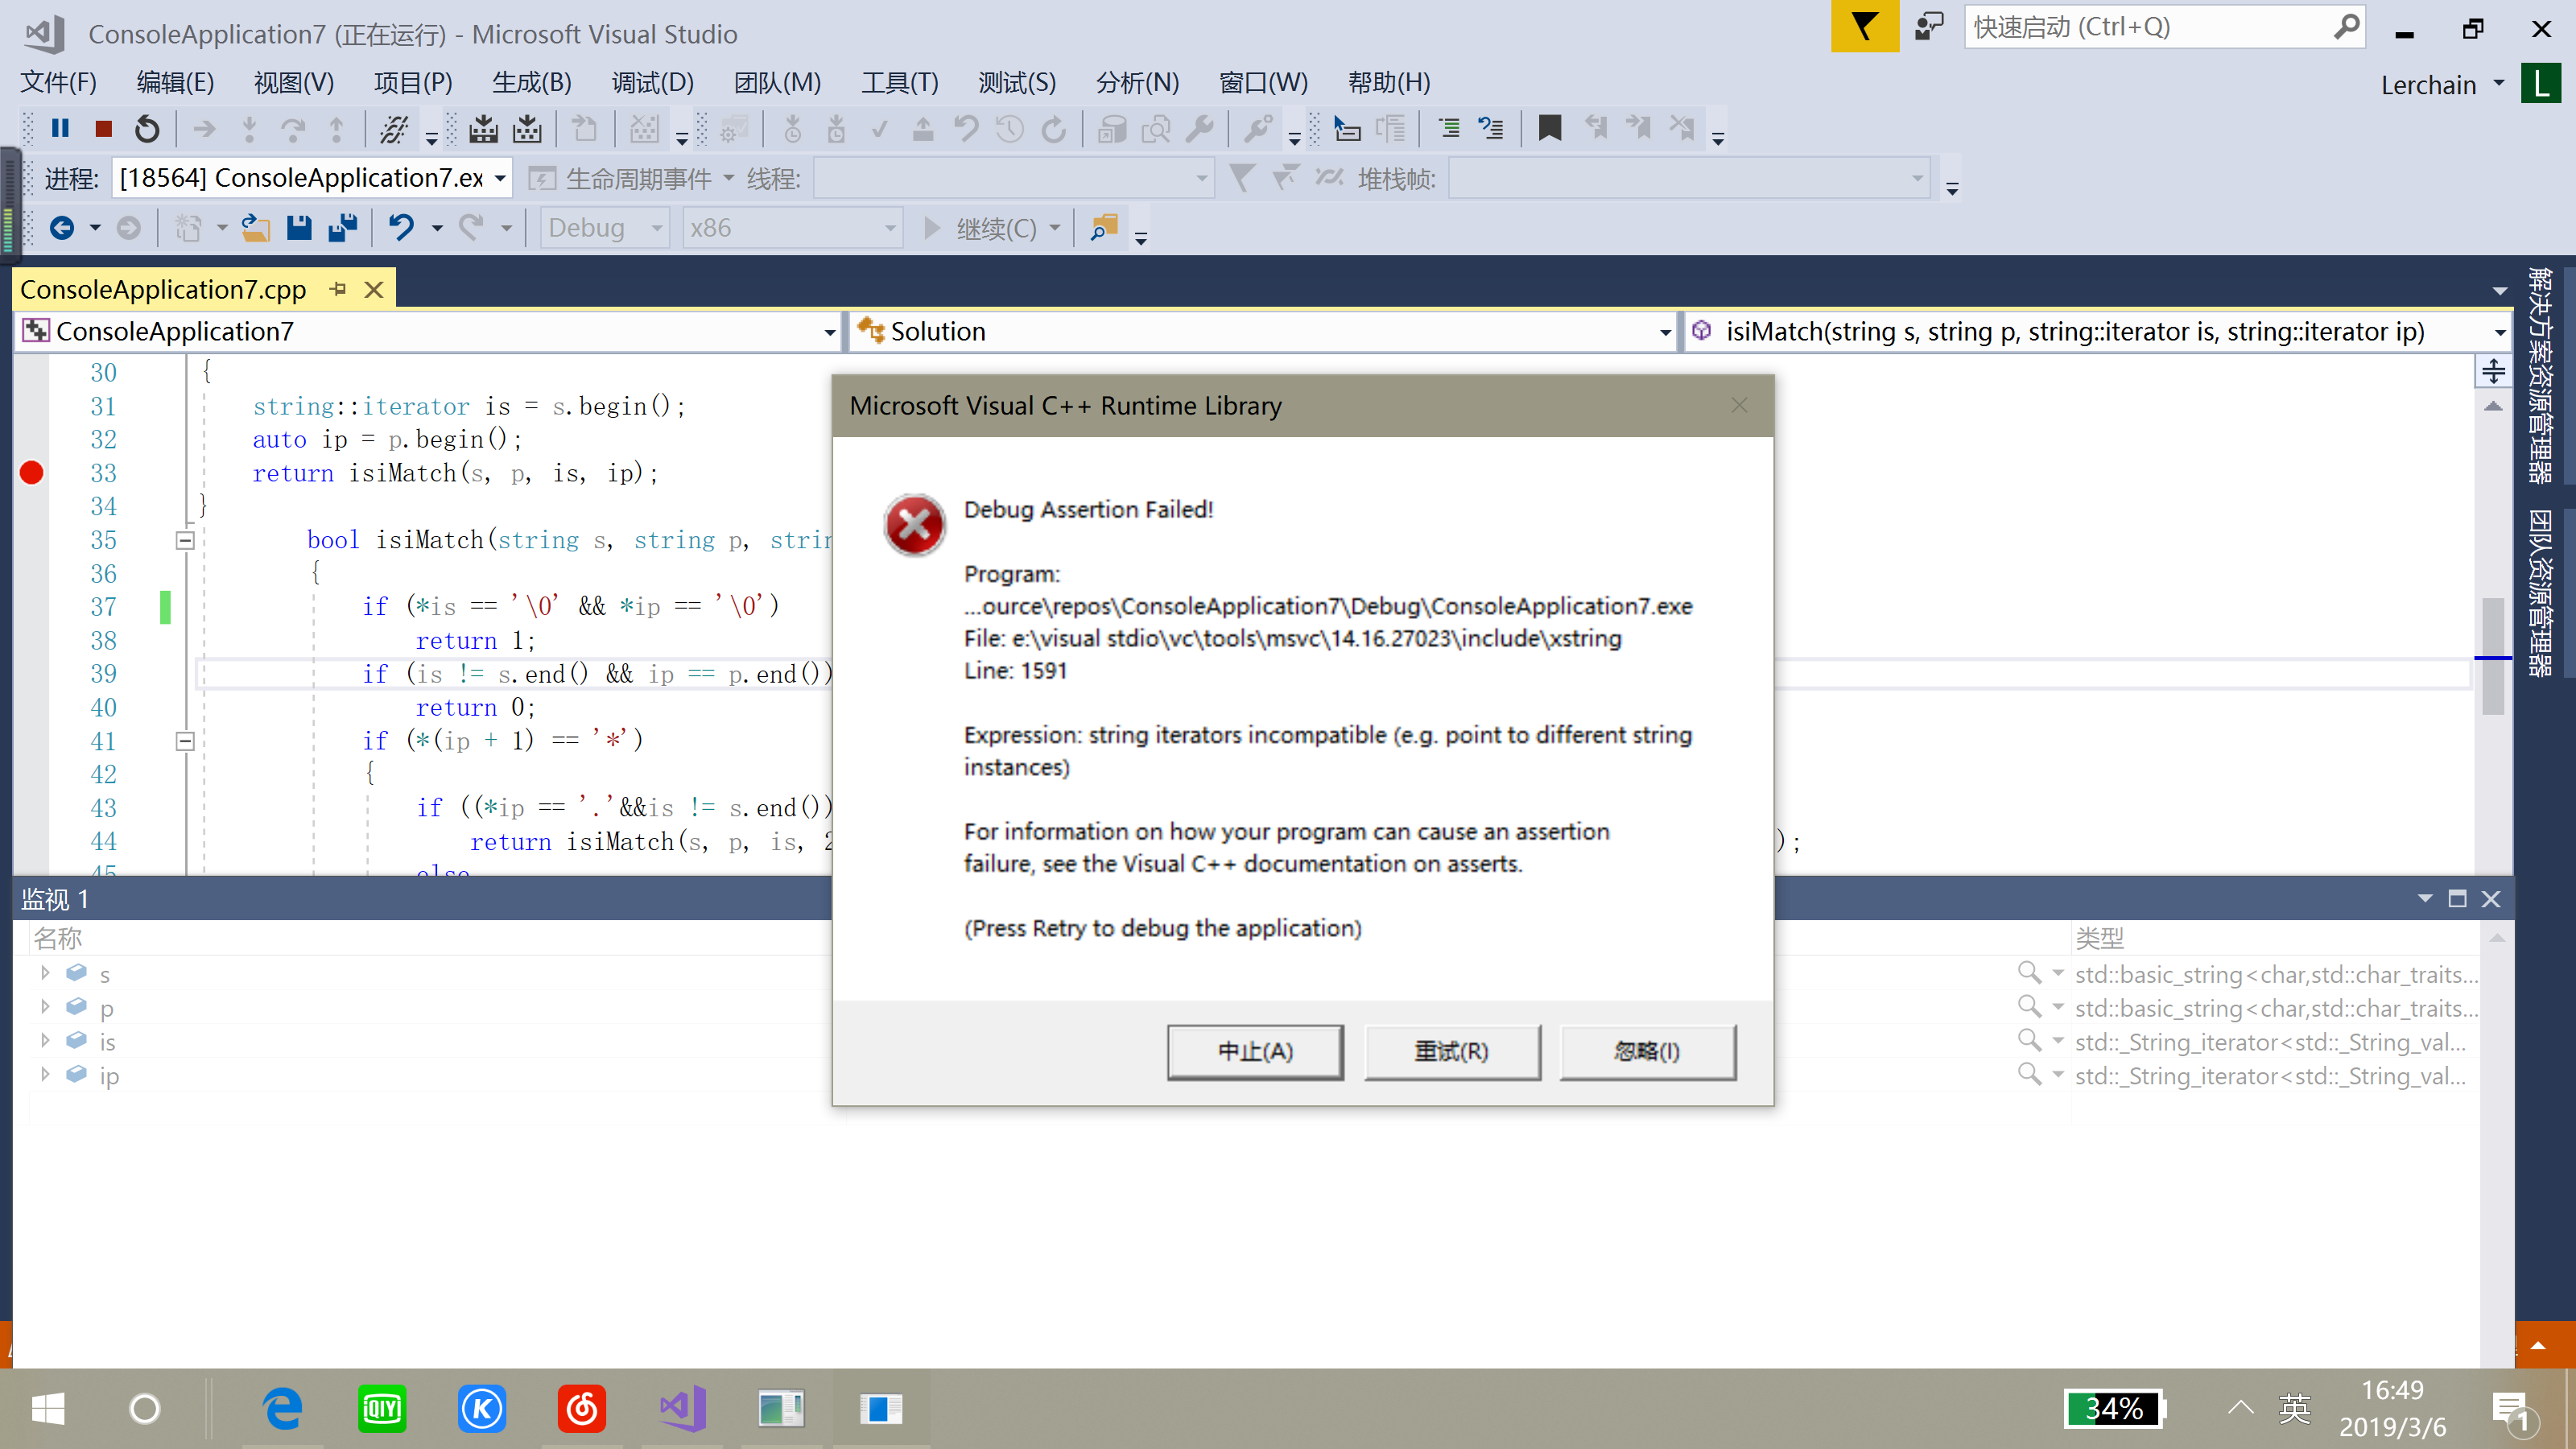Expand variable s in the watch window
The height and width of the screenshot is (1449, 2576).
pyautogui.click(x=45, y=973)
